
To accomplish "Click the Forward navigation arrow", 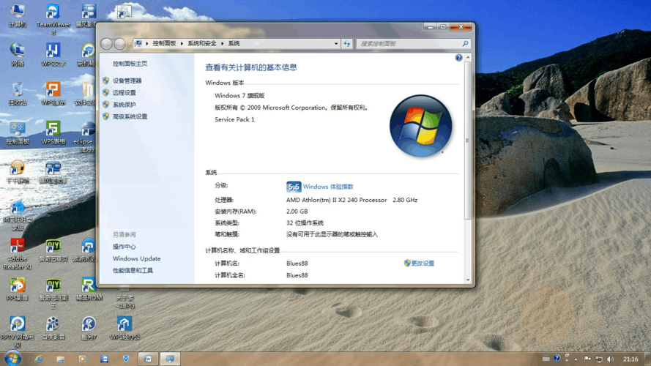I will pyautogui.click(x=119, y=44).
